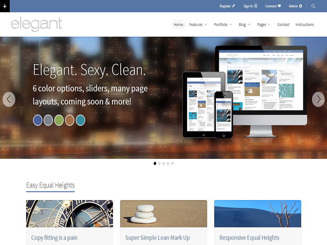Click the Register pencil icon
The image size is (327, 245).
pos(234,6)
